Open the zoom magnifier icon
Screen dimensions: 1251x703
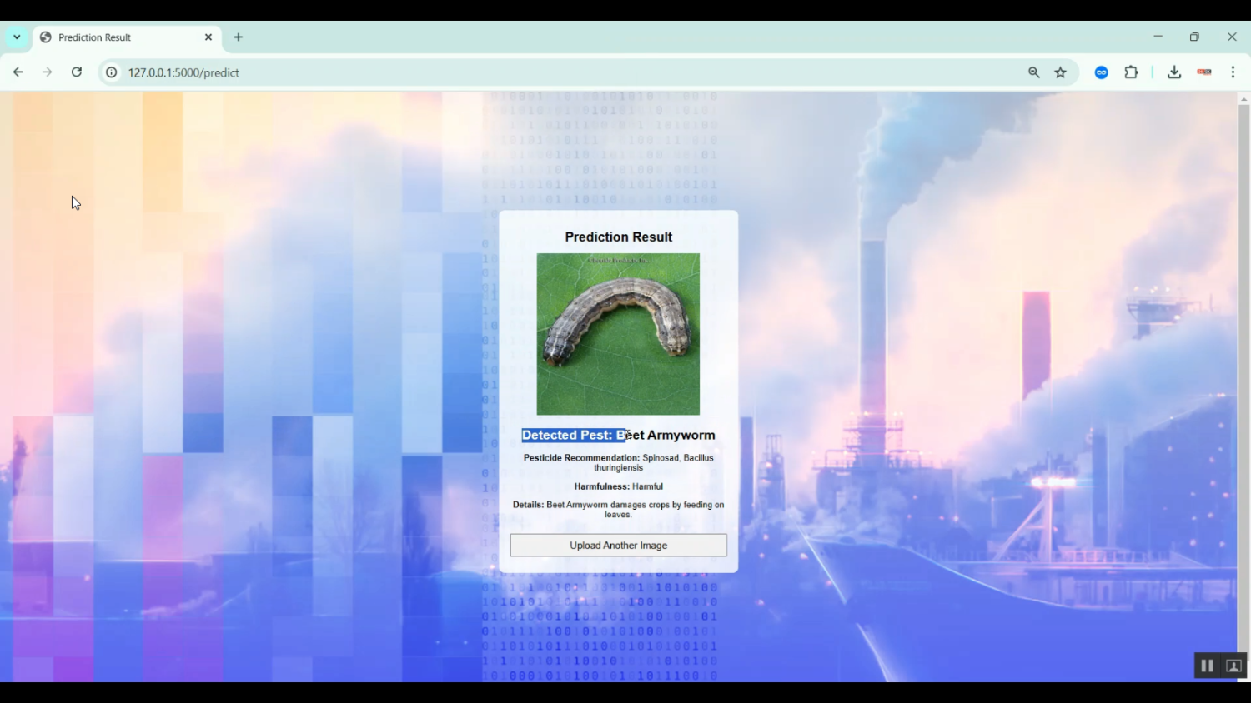click(x=1033, y=72)
